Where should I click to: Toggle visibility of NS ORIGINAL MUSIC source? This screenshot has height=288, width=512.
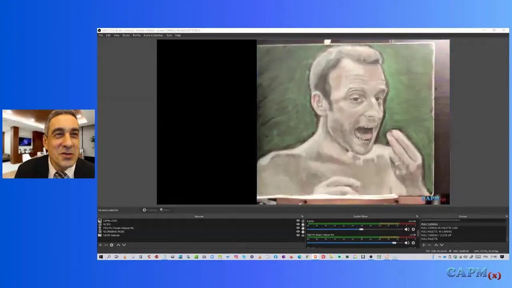click(298, 232)
